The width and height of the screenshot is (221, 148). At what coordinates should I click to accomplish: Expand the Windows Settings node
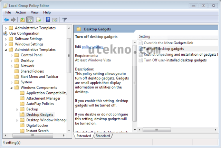tap(6, 45)
